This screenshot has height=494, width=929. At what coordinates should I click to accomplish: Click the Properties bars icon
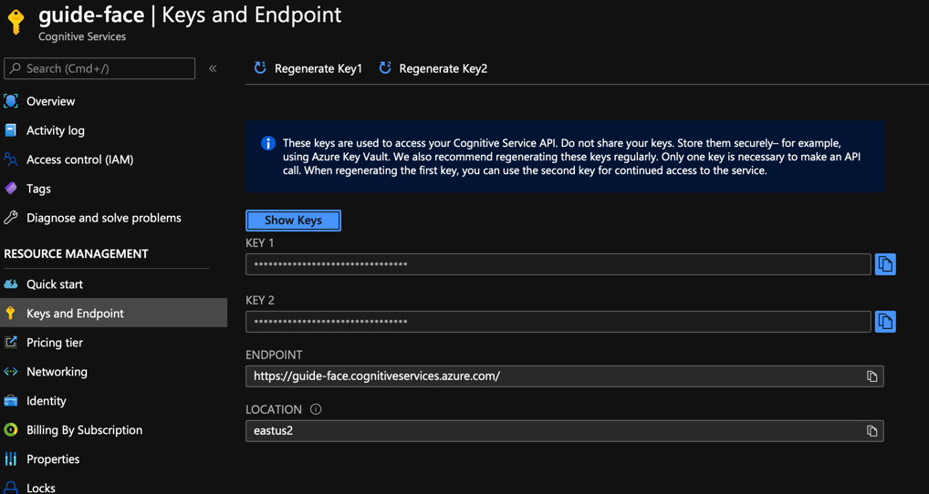pyautogui.click(x=11, y=459)
